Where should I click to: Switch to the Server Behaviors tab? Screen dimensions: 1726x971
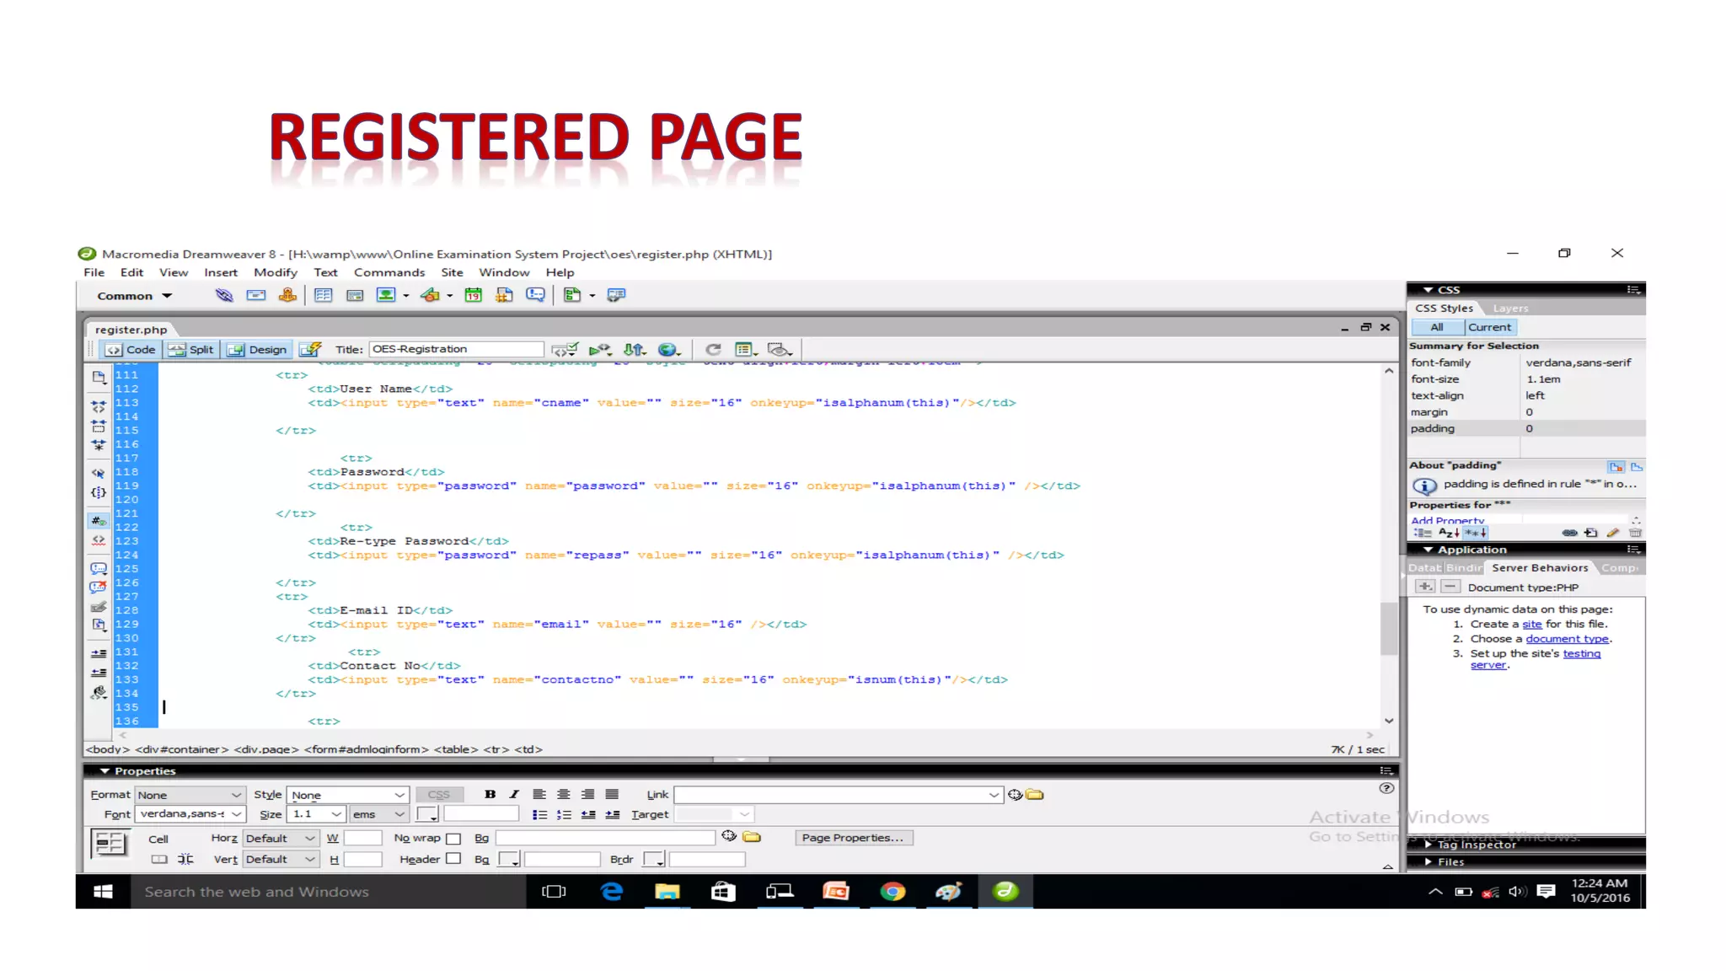(x=1539, y=567)
